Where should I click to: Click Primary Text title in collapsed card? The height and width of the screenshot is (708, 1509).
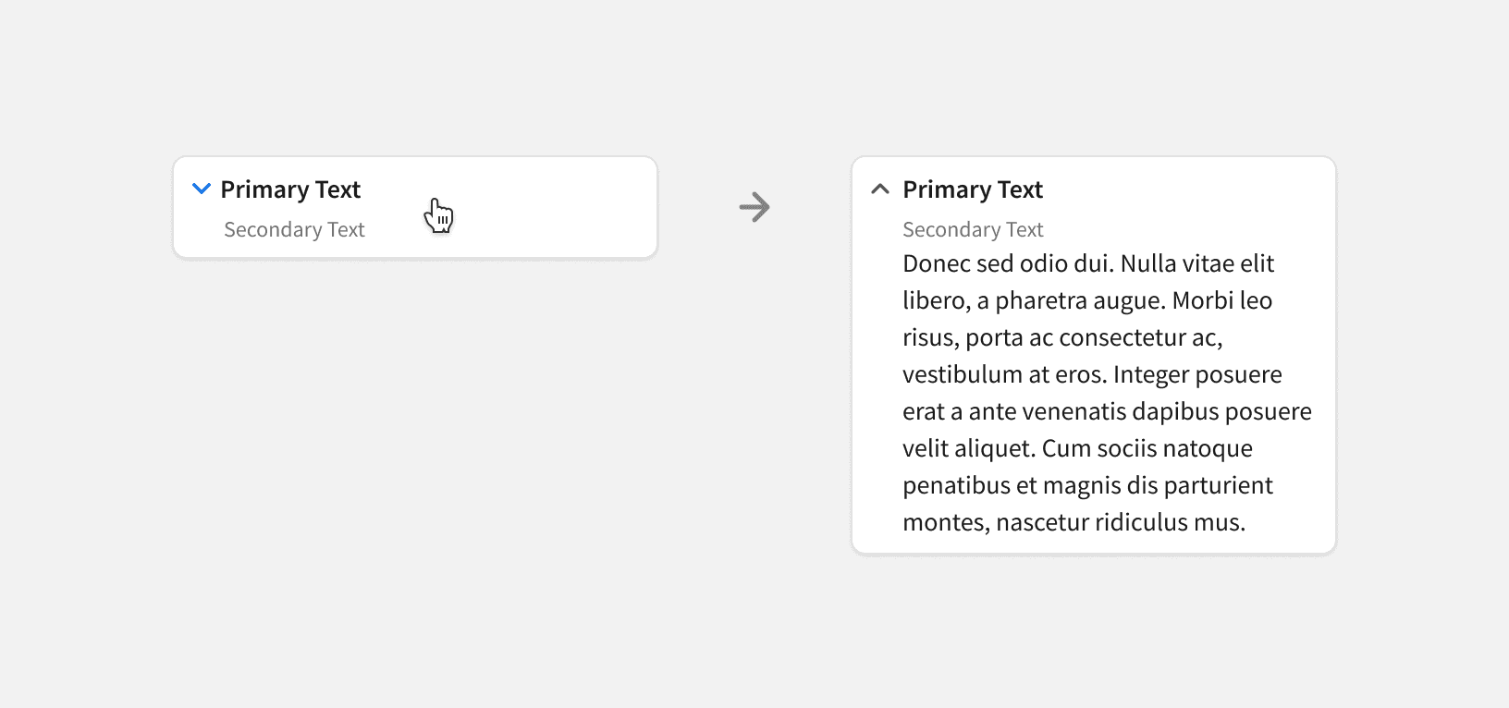[290, 189]
